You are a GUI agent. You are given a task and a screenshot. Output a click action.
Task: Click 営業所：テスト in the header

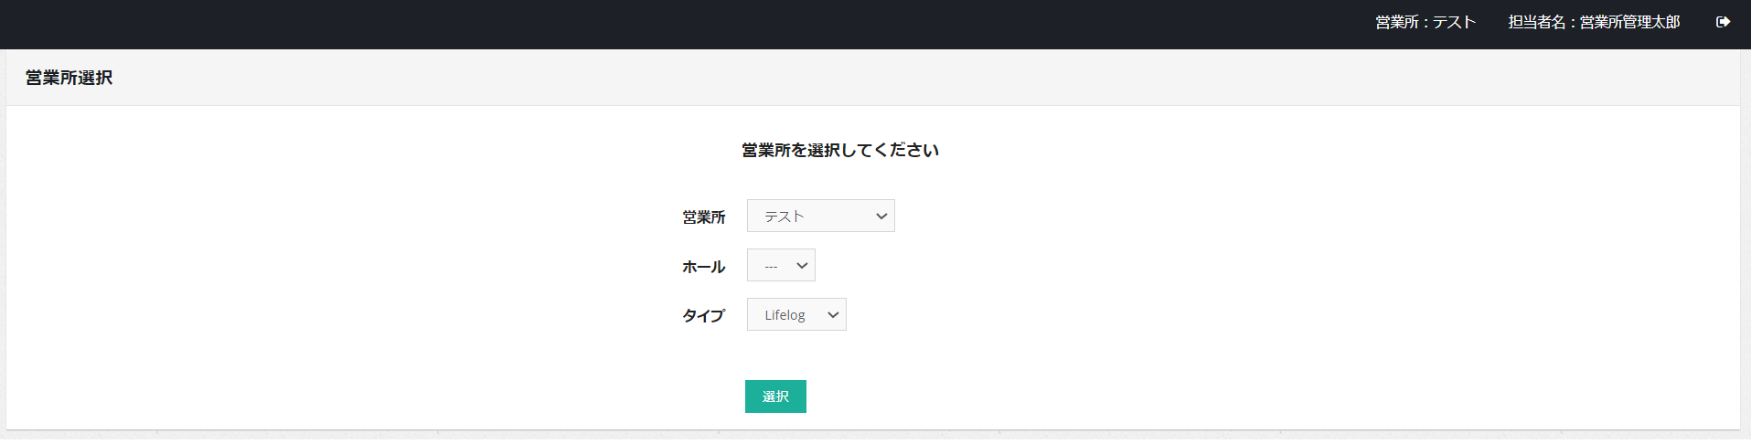coord(1425,22)
